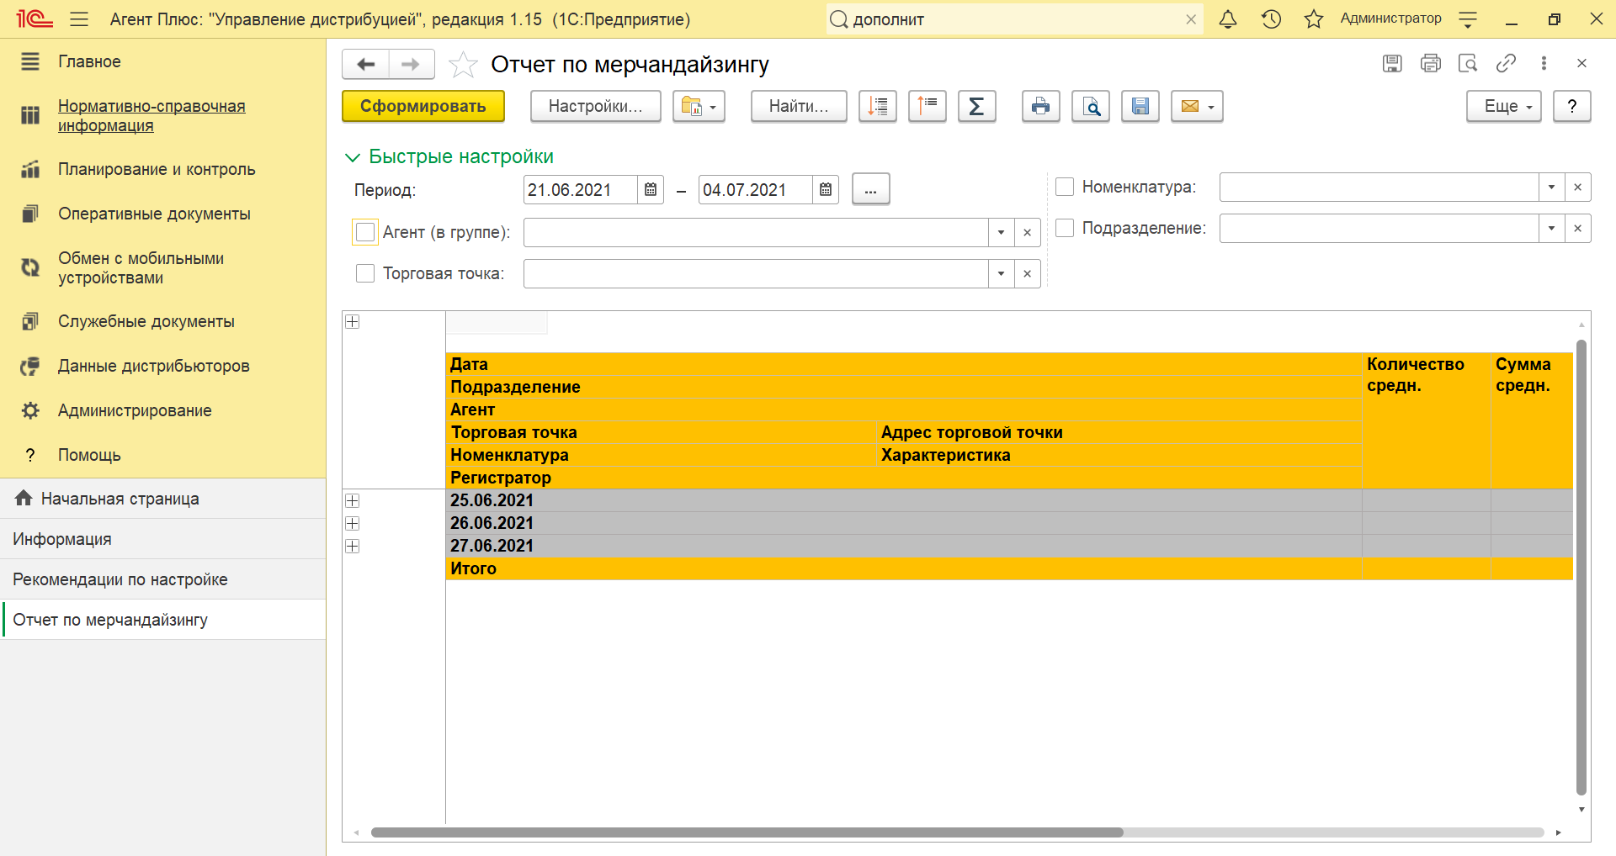Open Обмен с мобильными устройствами section

pyautogui.click(x=141, y=268)
